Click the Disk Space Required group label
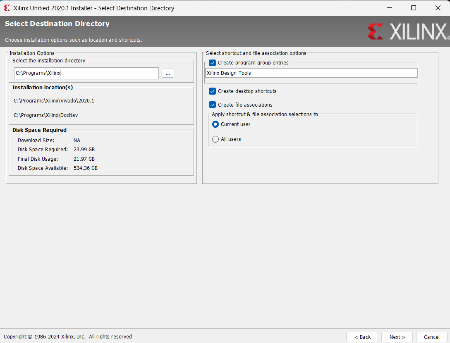The height and width of the screenshot is (343, 450). [x=39, y=130]
